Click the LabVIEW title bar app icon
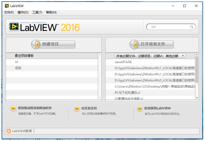 [7, 6]
